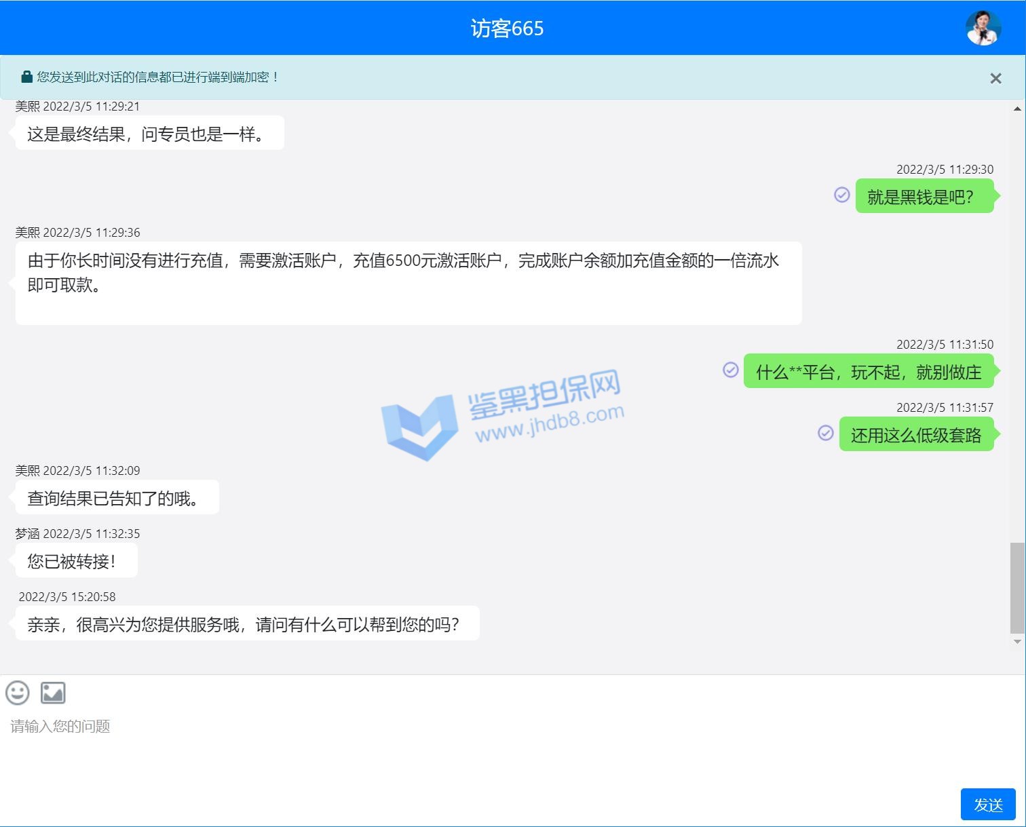Screen dimensions: 1026x827
Task: Focus the 请输入您的问题 message input
Action: click(x=475, y=746)
